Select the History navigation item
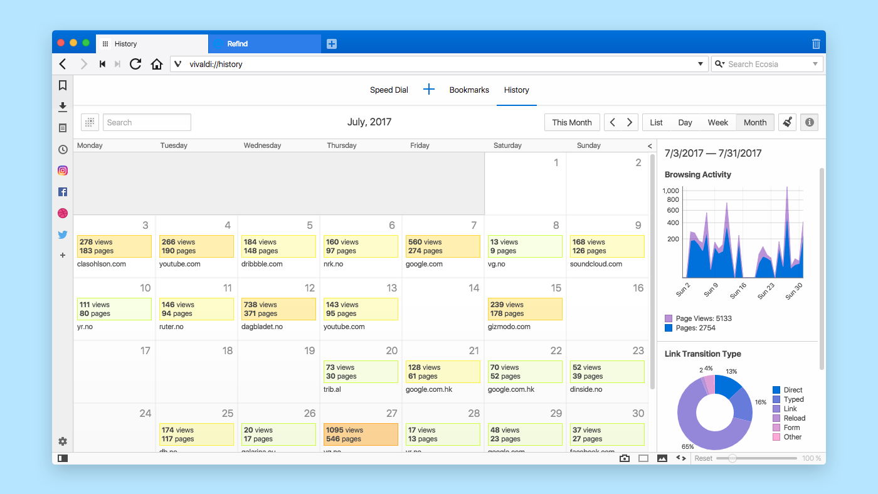878x494 pixels. (x=517, y=90)
